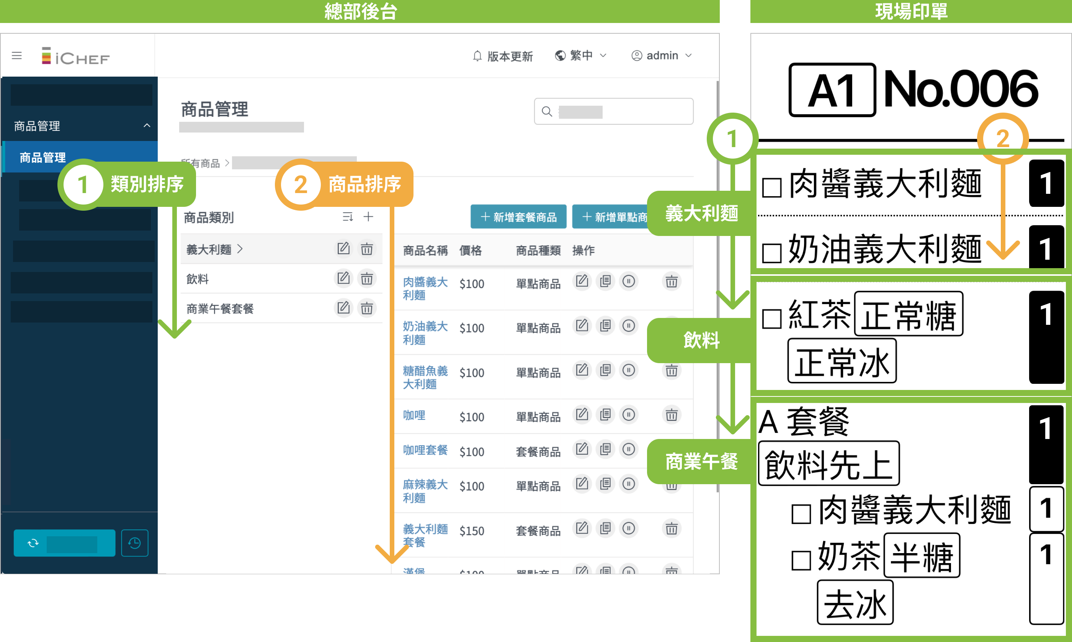The image size is (1072, 642).
Task: Click the hamburger menu icon
Action: click(x=17, y=56)
